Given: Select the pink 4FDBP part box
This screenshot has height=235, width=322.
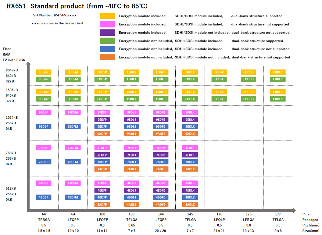Looking at the screenshot, I should tap(44, 183).
